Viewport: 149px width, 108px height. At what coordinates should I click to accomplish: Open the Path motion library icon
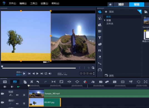pyautogui.click(x=100, y=63)
